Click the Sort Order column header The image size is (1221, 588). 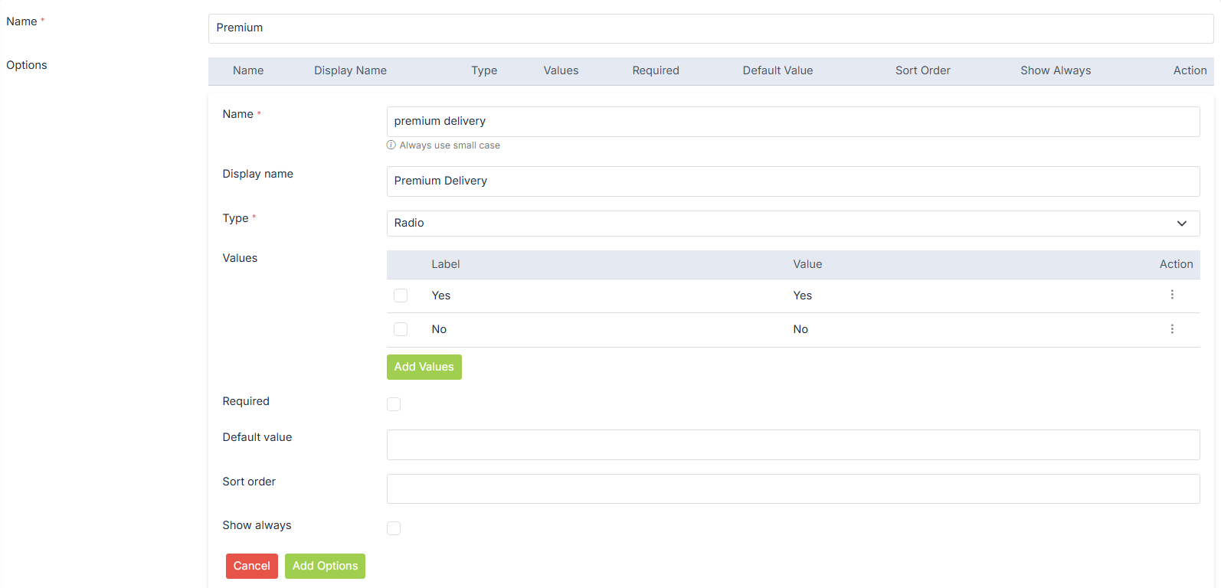pyautogui.click(x=922, y=70)
